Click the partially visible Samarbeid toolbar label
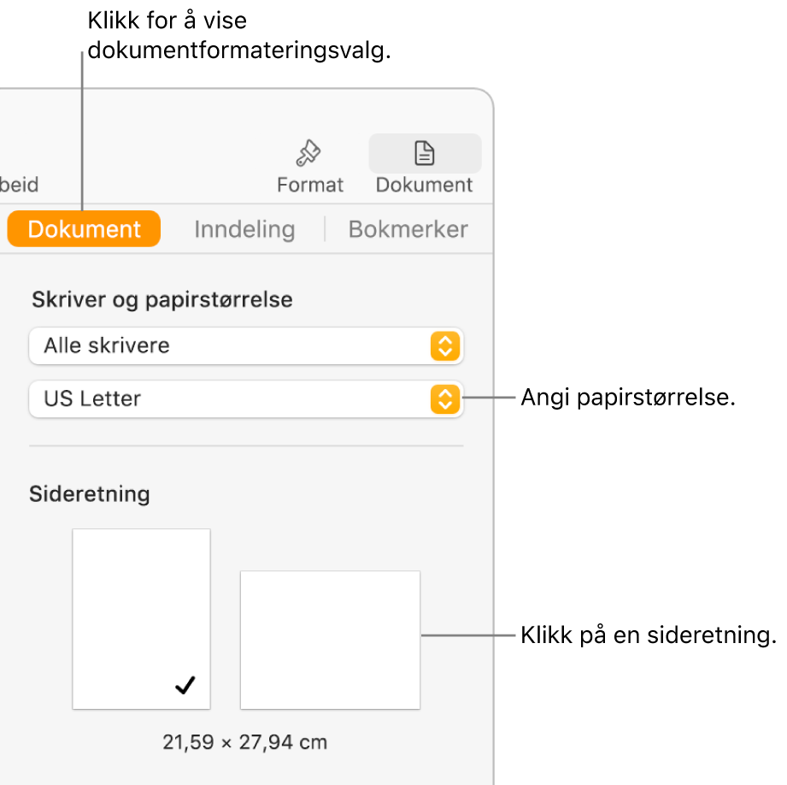The width and height of the screenshot is (787, 785). (19, 185)
